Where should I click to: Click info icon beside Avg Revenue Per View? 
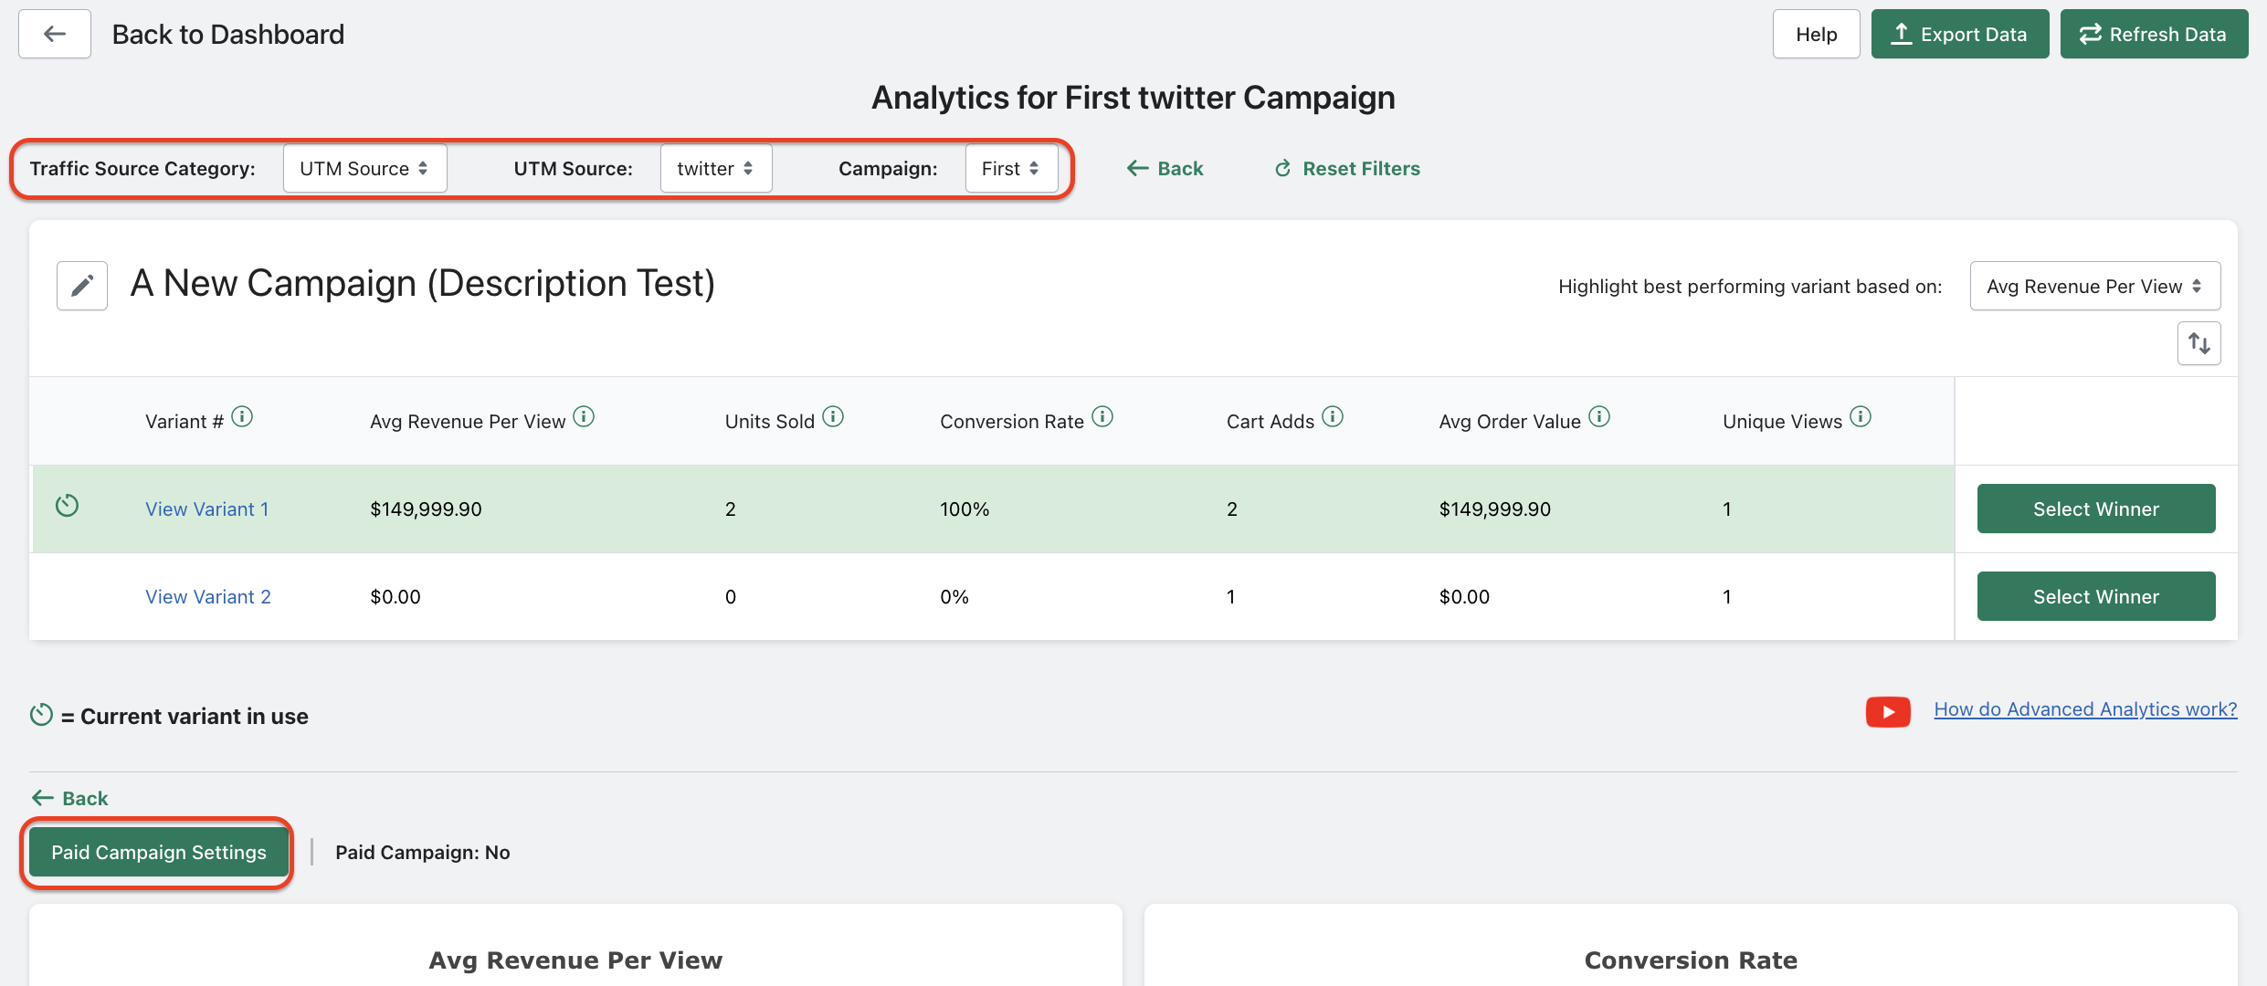pos(584,417)
